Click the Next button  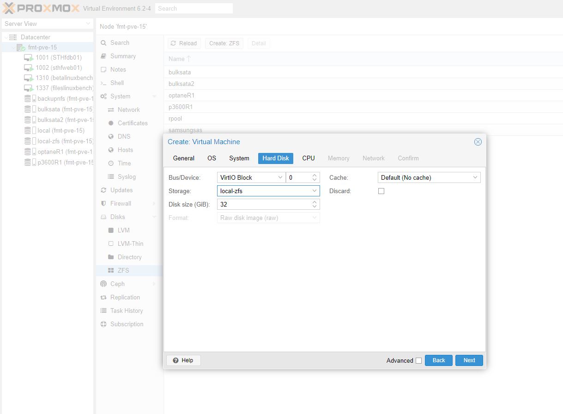pos(469,360)
